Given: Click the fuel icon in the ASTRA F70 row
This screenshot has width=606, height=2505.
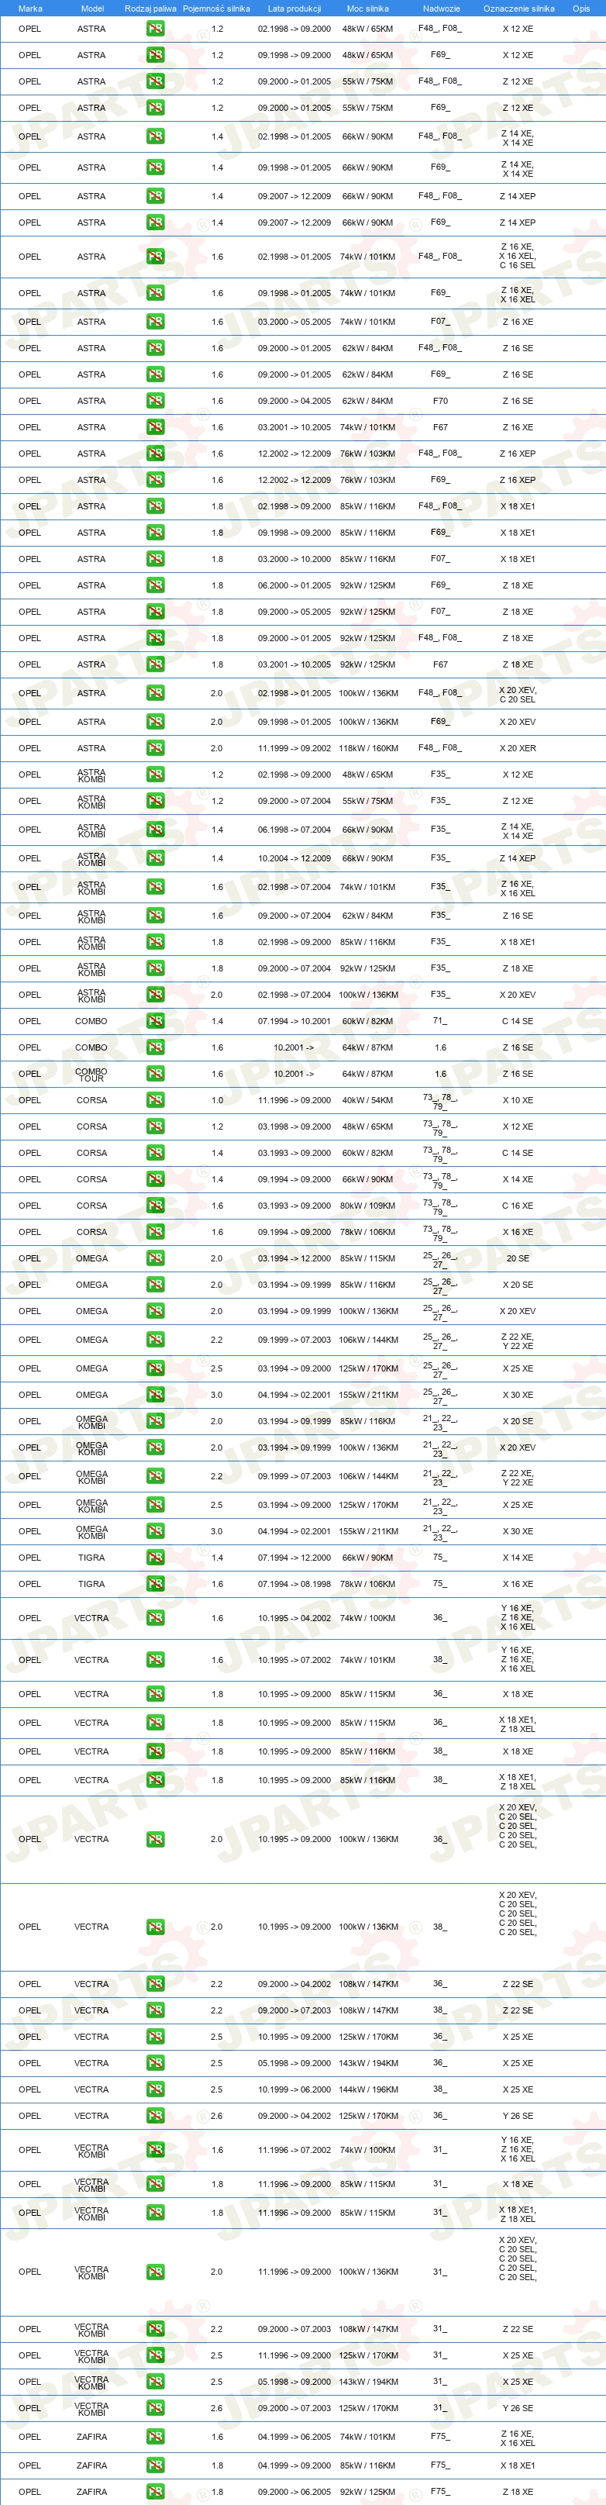Looking at the screenshot, I should click(x=156, y=401).
